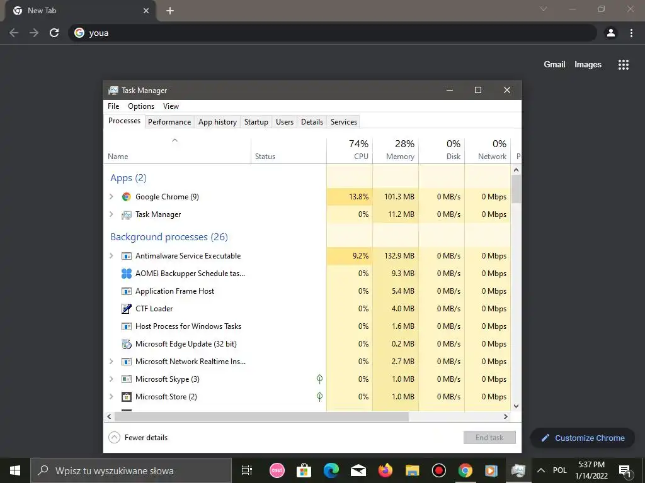This screenshot has width=645, height=483.
Task: Open Firefox from the taskbar
Action: [x=385, y=470]
